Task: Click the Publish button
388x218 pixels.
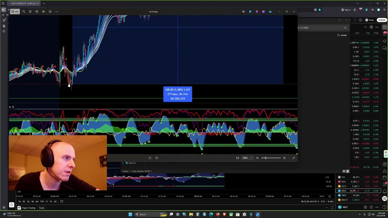Action: click(382, 20)
